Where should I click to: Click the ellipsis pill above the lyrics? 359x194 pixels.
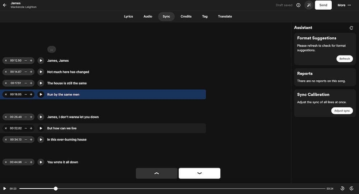coord(51,49)
